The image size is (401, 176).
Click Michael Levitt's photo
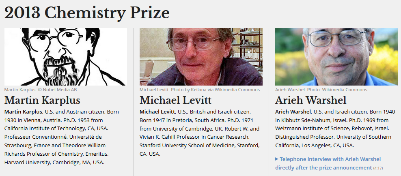click(x=201, y=56)
